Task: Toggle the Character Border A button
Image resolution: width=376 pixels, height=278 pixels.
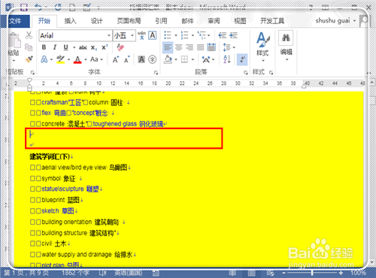Action: coord(153,35)
